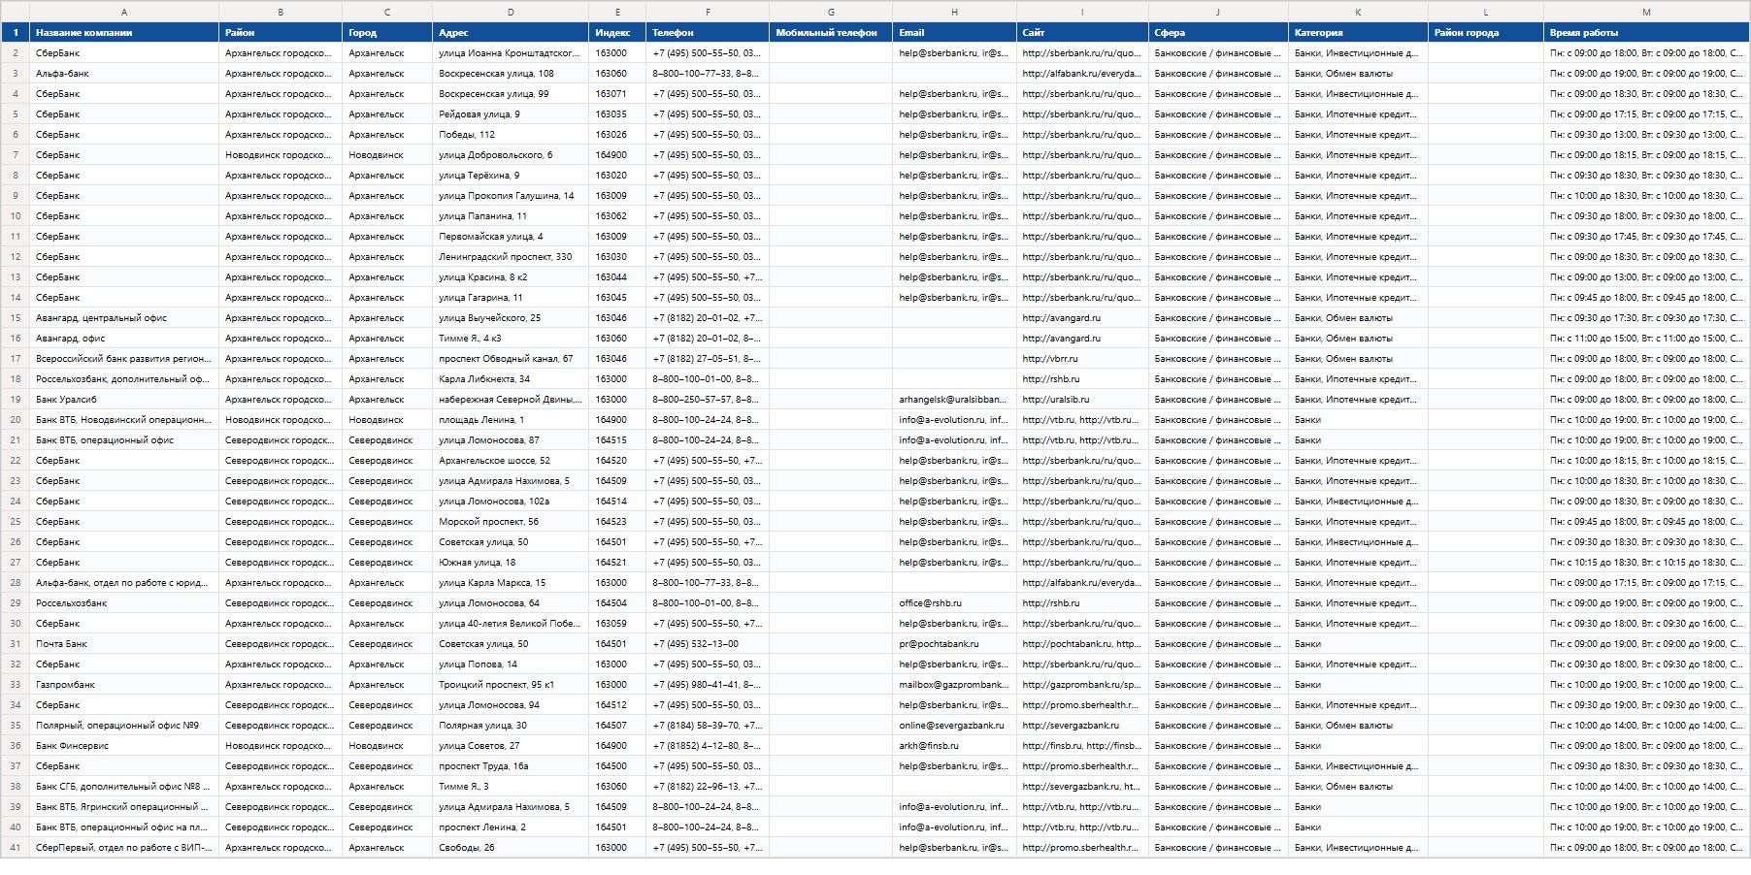Click address 'Победы, 112'
The height and width of the screenshot is (875, 1751).
511,135
